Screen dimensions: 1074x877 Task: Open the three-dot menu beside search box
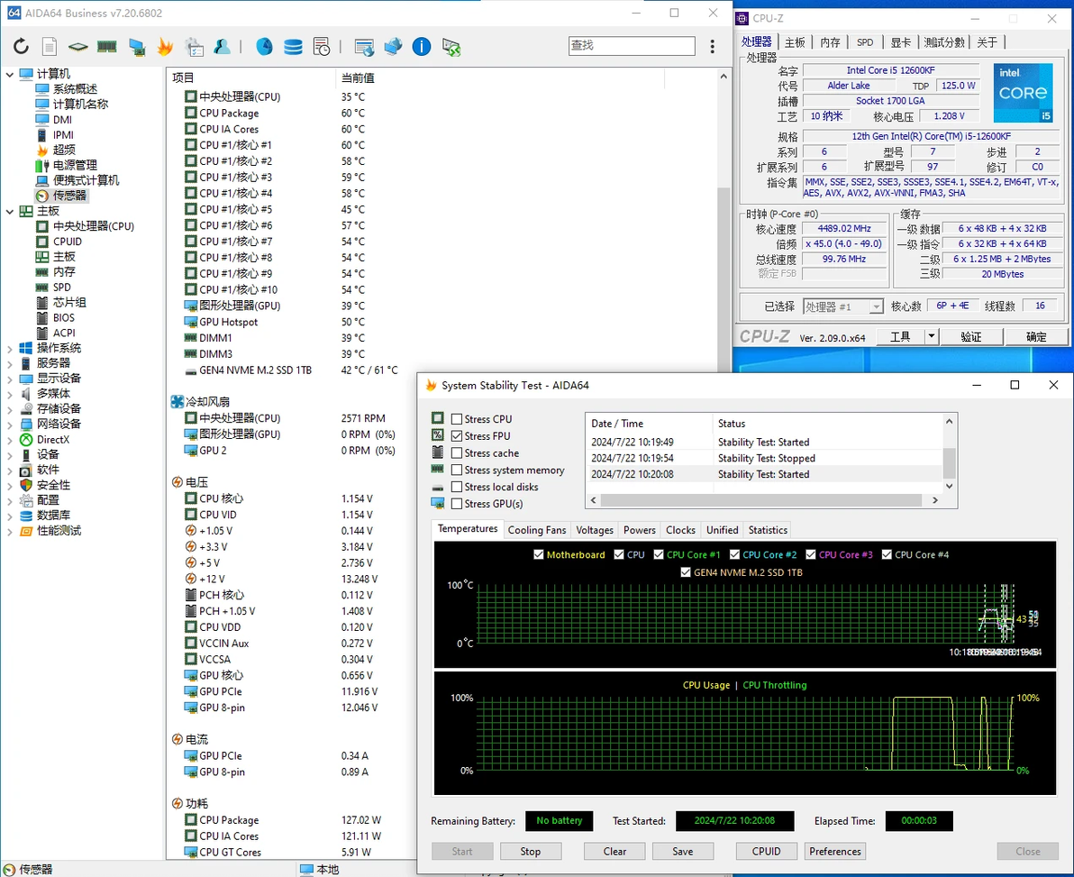click(713, 47)
